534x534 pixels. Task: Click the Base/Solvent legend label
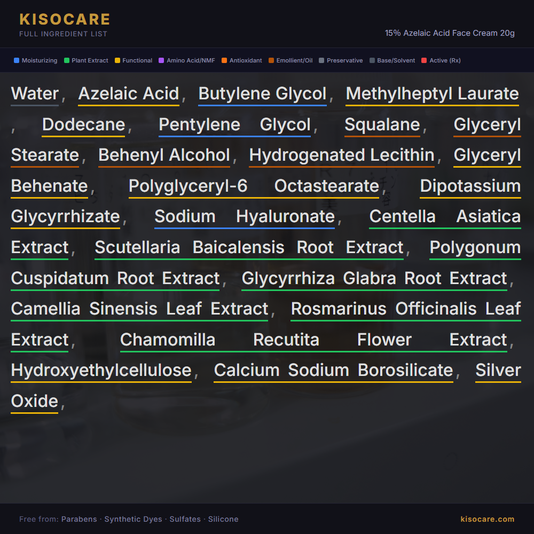(x=396, y=60)
